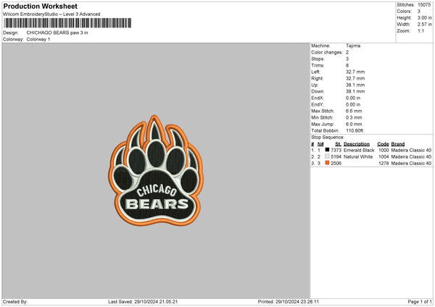Click 'Madeira Classic 40' brand in Emerald Black row
Image resolution: width=435 pixels, height=307 pixels.
tap(411, 150)
